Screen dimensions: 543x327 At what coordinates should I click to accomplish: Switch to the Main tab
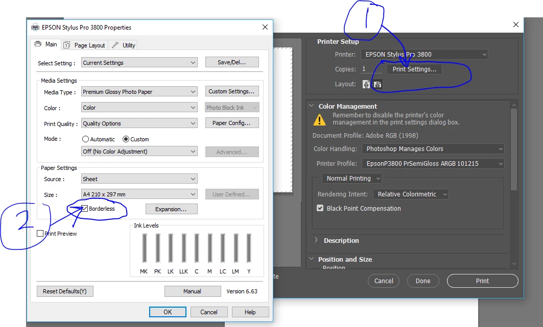pyautogui.click(x=46, y=44)
